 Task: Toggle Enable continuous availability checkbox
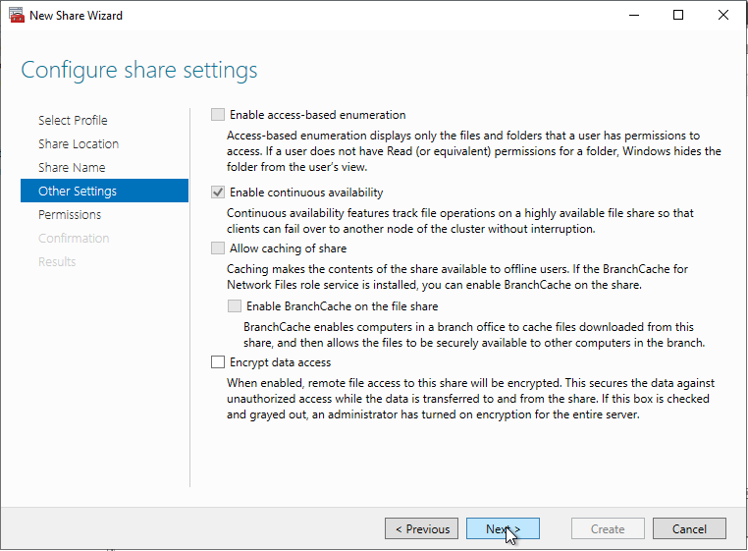click(x=218, y=193)
